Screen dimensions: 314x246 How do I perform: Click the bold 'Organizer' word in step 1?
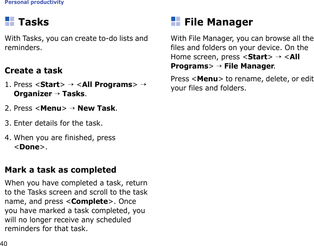coord(33,94)
